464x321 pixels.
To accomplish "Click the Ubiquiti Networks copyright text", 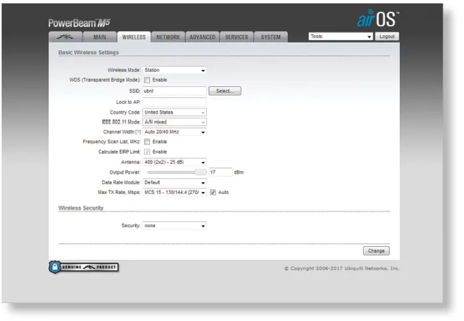I will [342, 268].
